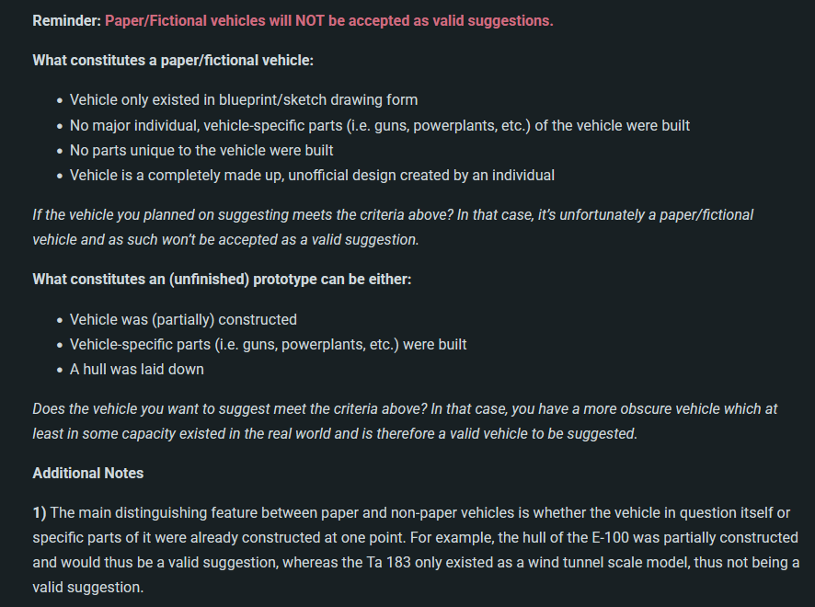Screen dimensions: 815x607
Task: Click the "least in some capacity existed" italic line
Action: 334,433
